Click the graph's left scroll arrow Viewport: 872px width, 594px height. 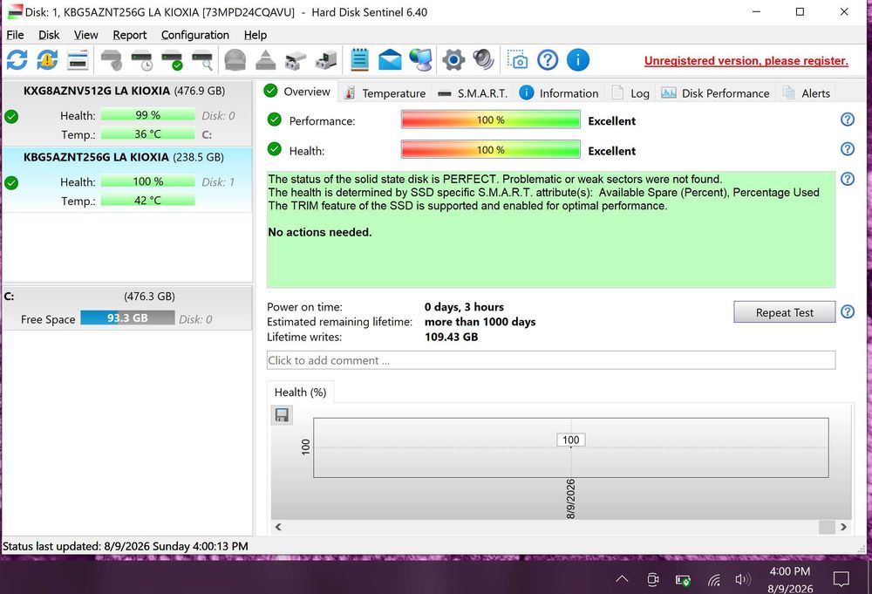click(x=278, y=527)
